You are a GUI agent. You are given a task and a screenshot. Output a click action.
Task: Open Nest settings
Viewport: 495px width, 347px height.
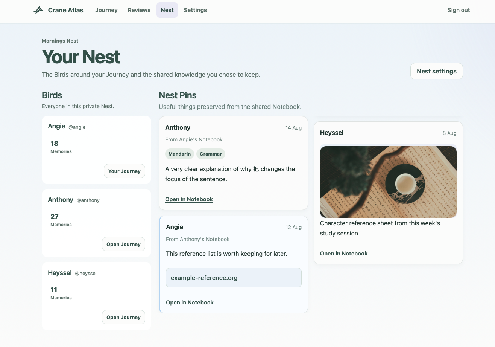[x=436, y=71]
